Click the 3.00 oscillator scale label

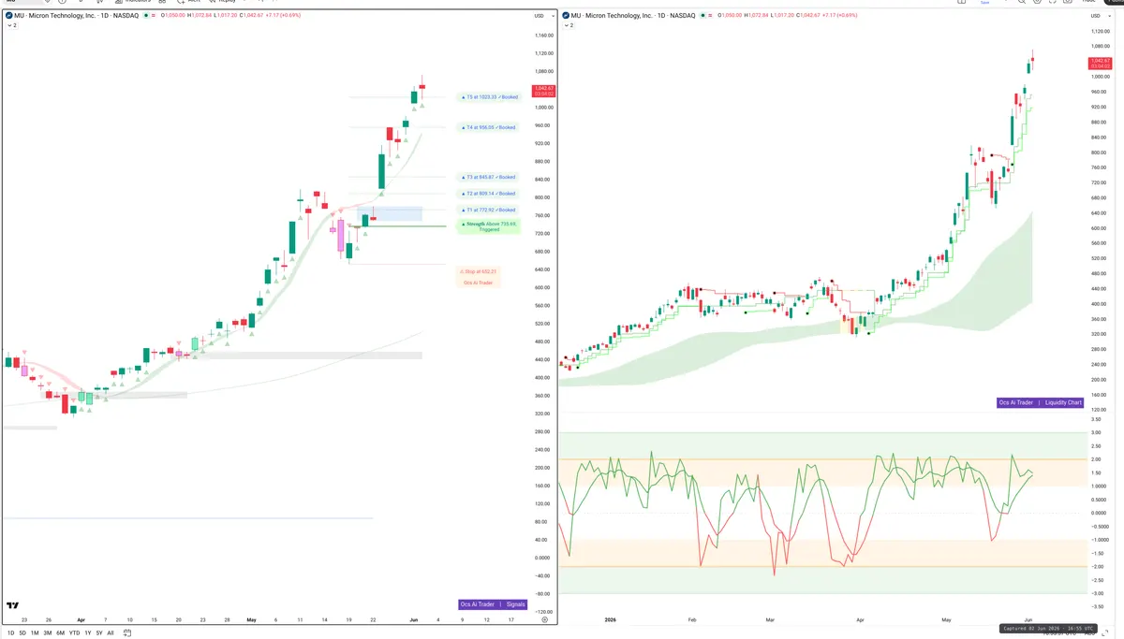coord(1095,432)
